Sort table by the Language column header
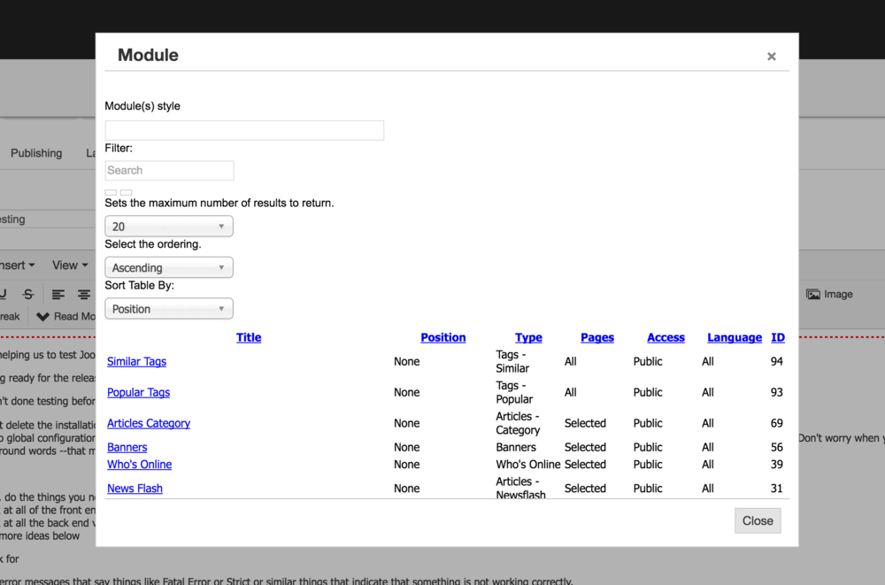This screenshot has height=585, width=885. click(735, 338)
